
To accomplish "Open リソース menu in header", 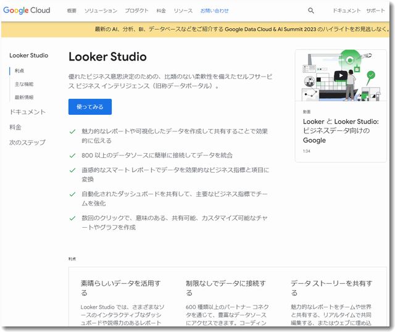I will coord(183,11).
